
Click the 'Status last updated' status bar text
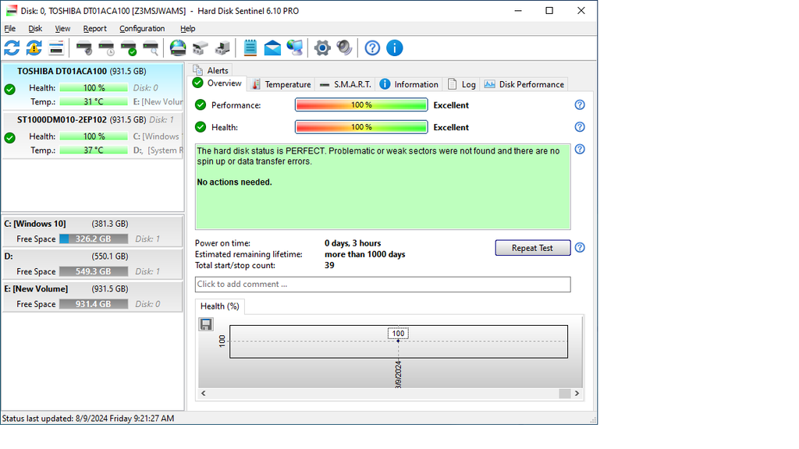[88, 419]
